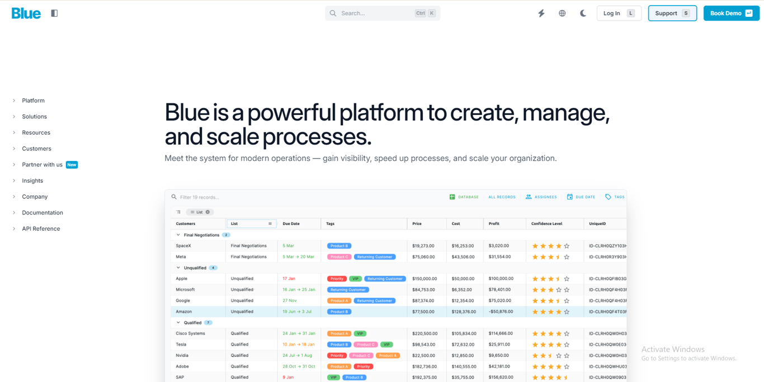Viewport: 764px width, 382px height.
Task: Remove the List grouping chip
Action: pyautogui.click(x=207, y=212)
